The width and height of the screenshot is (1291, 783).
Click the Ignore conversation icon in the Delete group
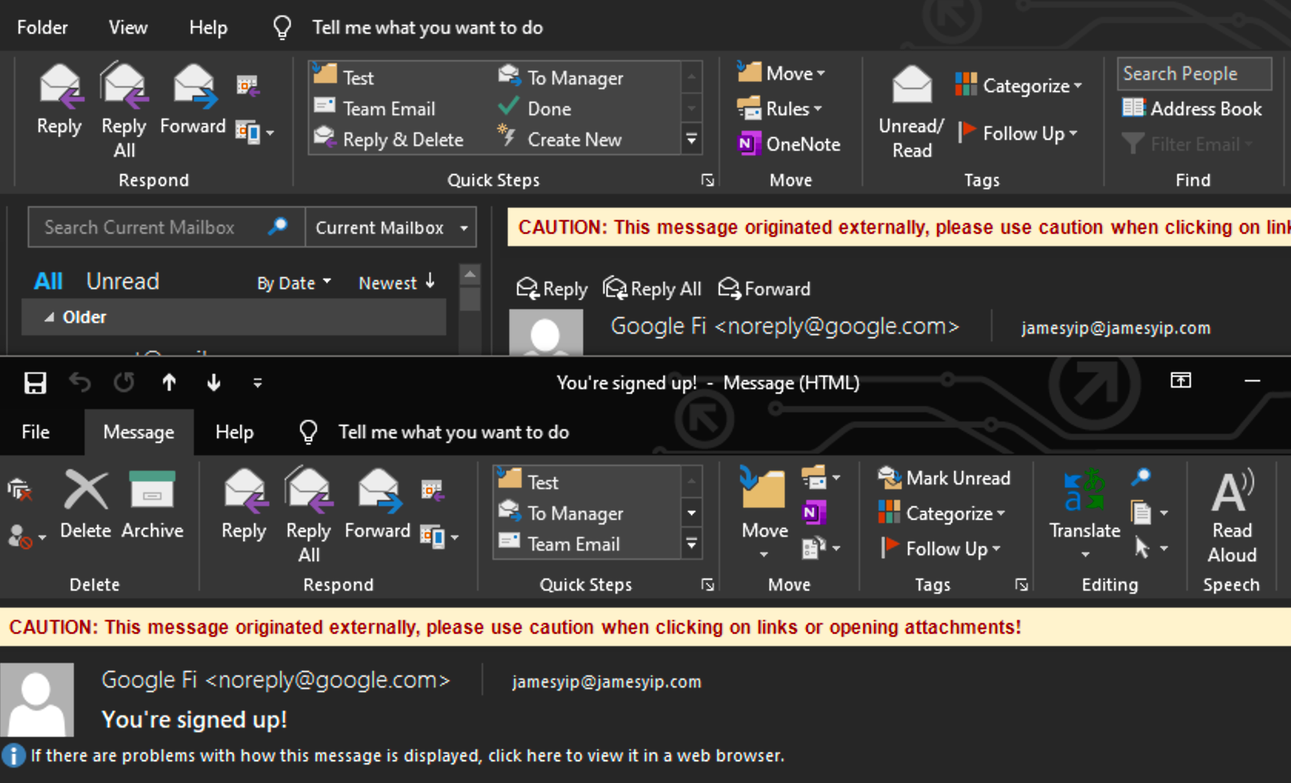click(x=19, y=489)
